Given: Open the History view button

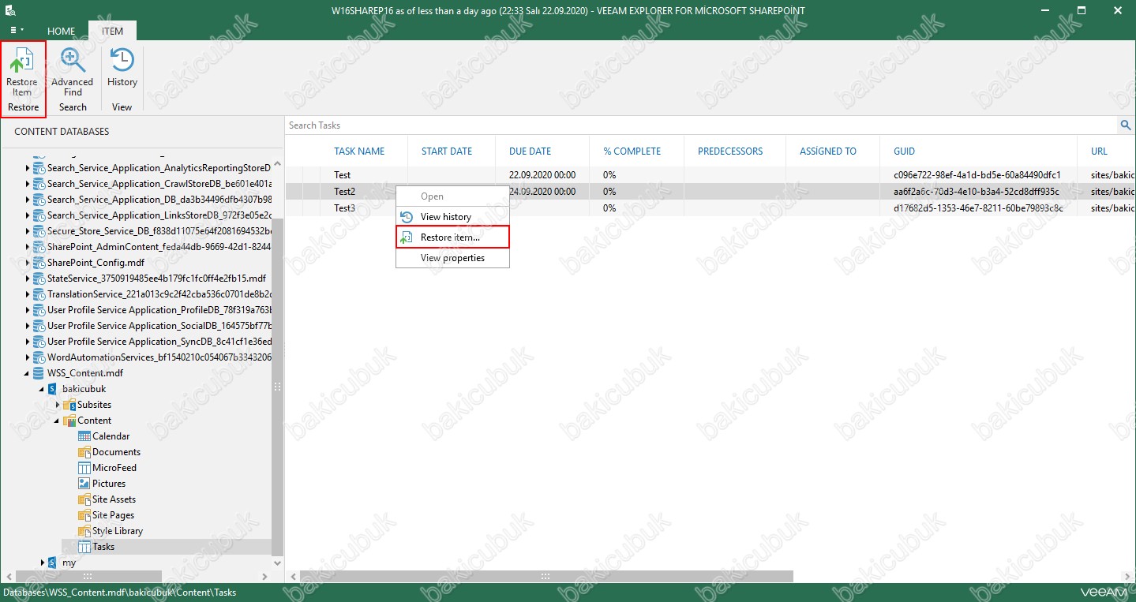Looking at the screenshot, I should tap(122, 68).
